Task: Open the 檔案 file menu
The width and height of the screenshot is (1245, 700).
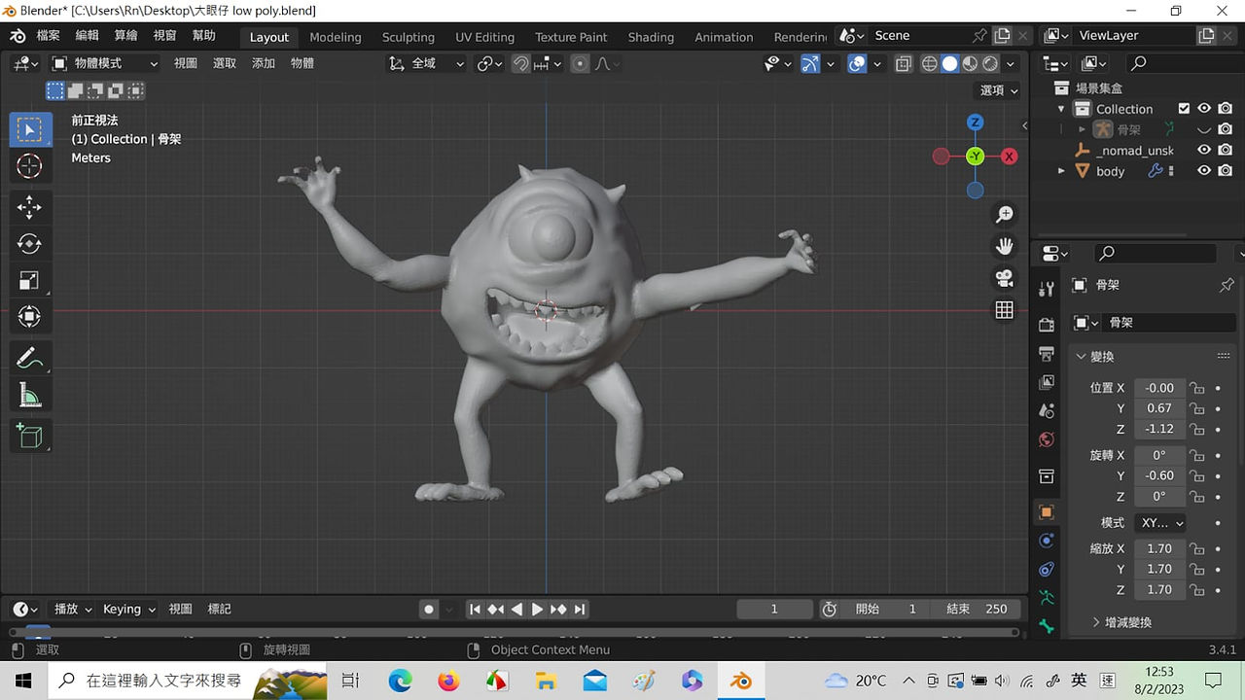Action: coord(48,36)
